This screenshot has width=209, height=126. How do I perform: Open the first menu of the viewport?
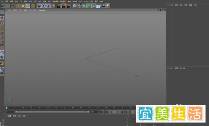(x=9, y=10)
